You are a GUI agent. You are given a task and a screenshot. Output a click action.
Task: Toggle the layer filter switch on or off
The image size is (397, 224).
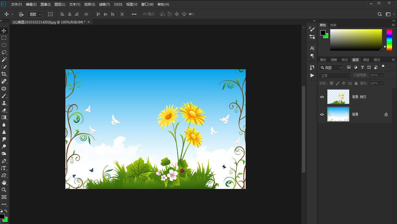point(383,67)
